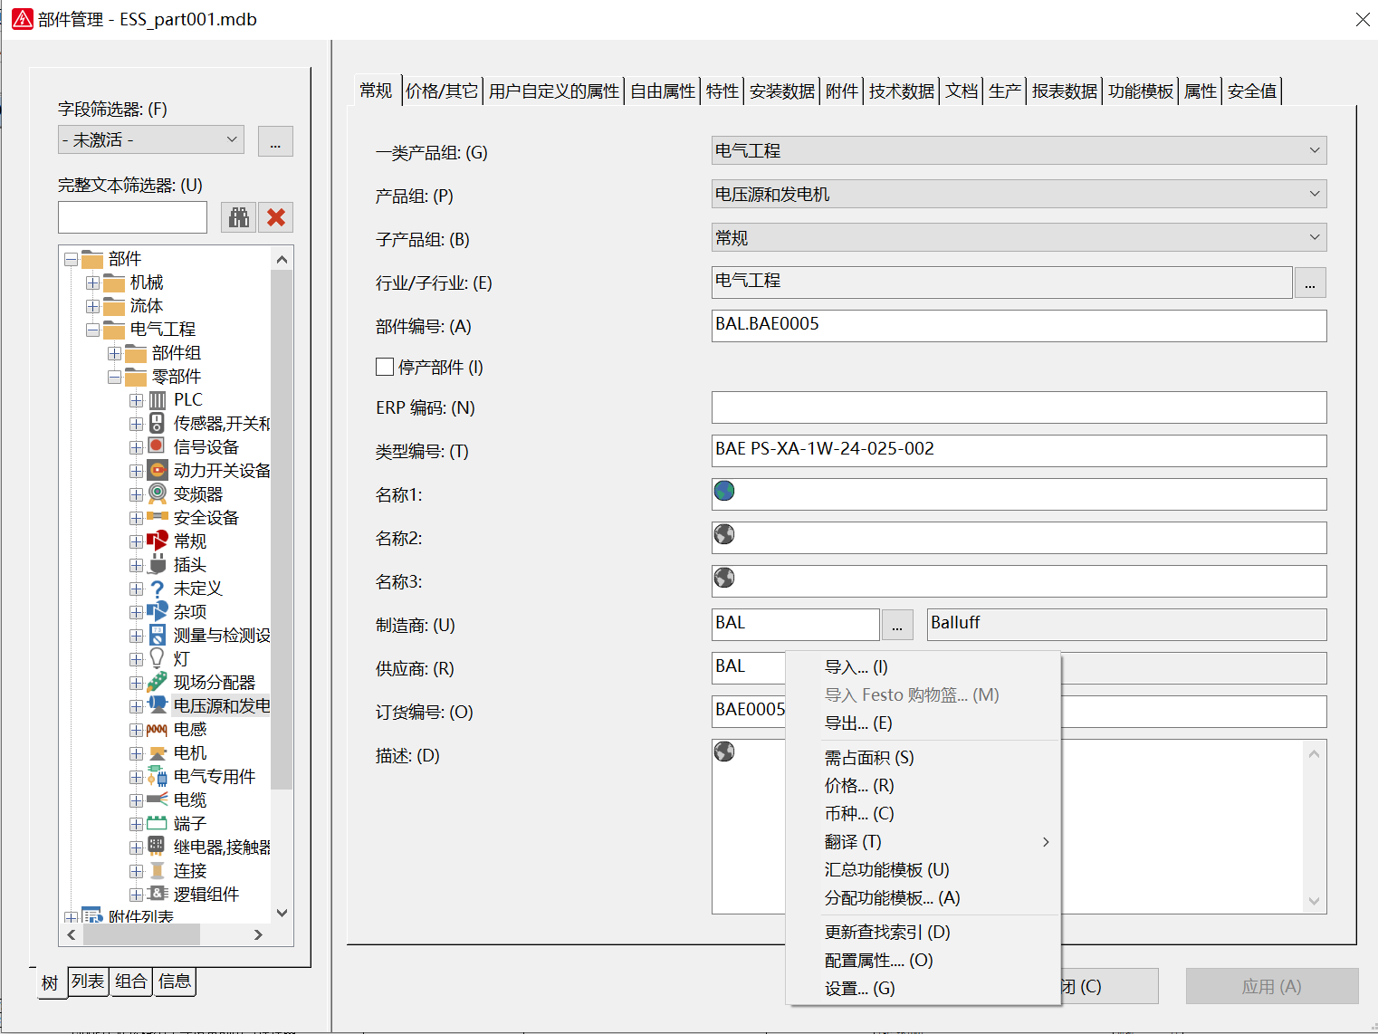Click the 制造商 ellipsis button
This screenshot has width=1378, height=1034.
pyautogui.click(x=896, y=625)
